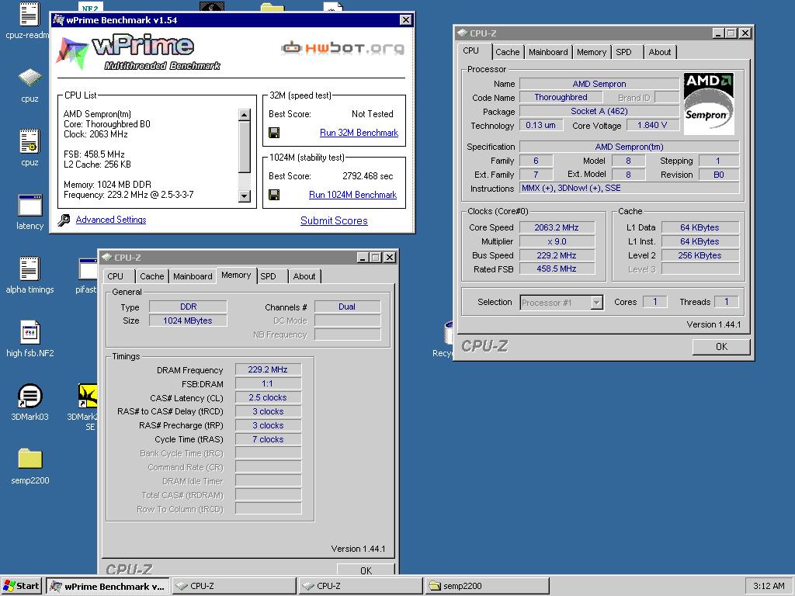This screenshot has width=795, height=596.
Task: Open the high fsb.NF2 file icon
Action: [x=30, y=333]
